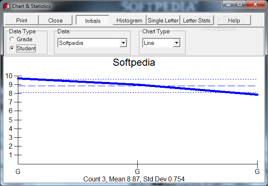Click the middle G x-axis label

point(137,171)
